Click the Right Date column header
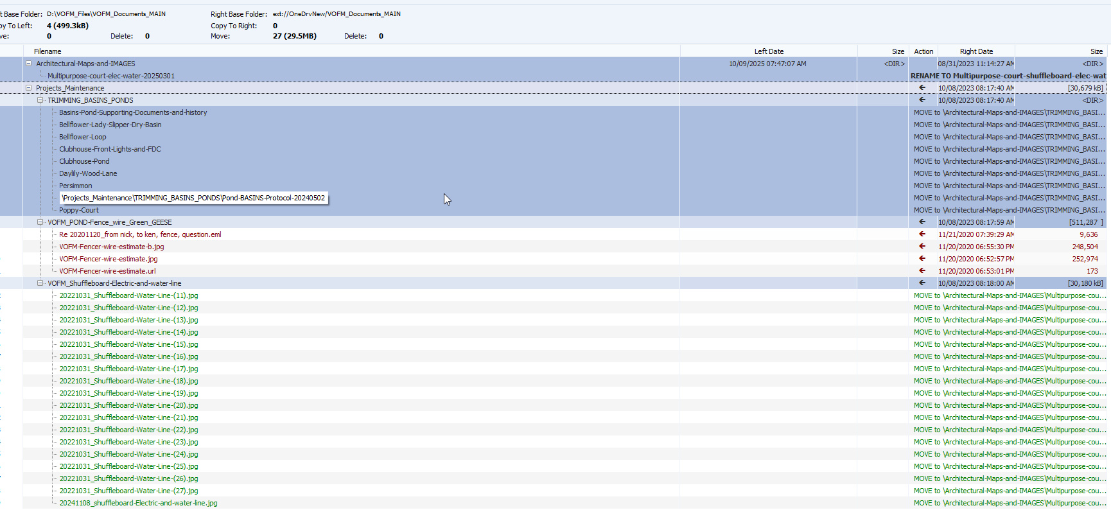The width and height of the screenshot is (1111, 526). click(975, 51)
